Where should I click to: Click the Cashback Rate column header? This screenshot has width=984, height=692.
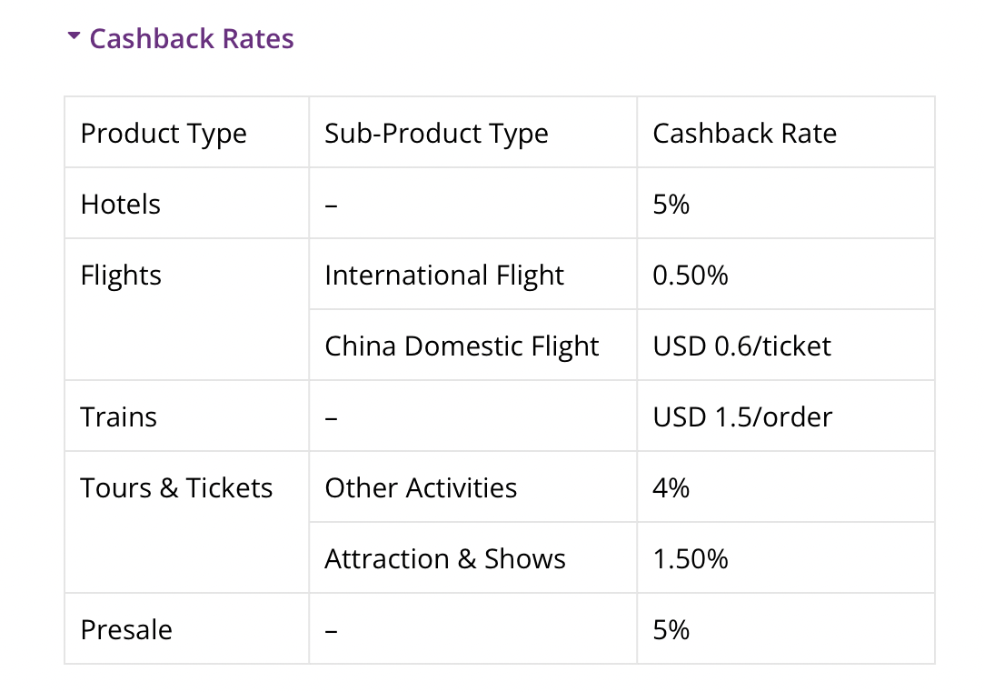point(744,134)
